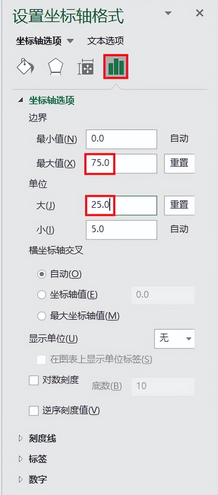Select the 自动(O) radio button
The width and height of the screenshot is (218, 495).
coord(41,274)
